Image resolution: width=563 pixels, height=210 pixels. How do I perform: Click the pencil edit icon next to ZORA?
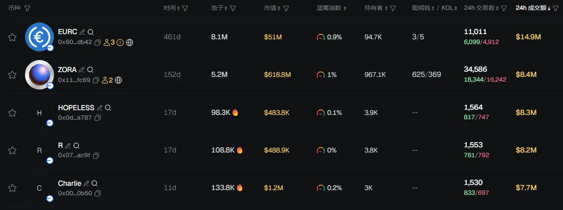point(82,70)
